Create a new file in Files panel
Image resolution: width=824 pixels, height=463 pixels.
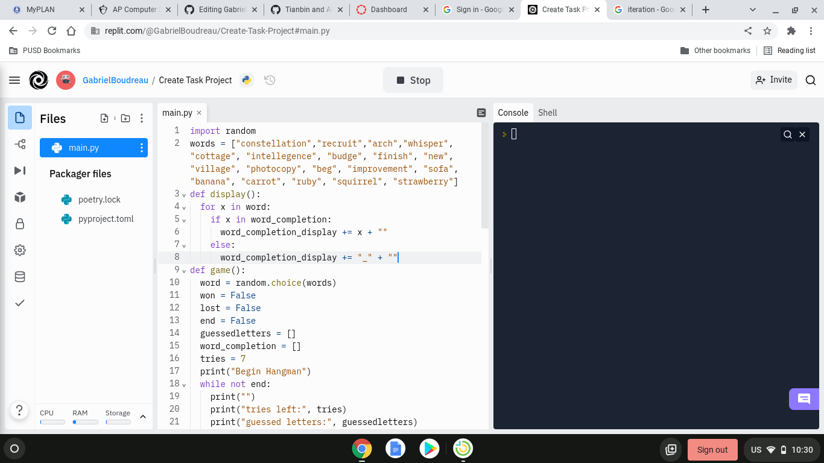[104, 118]
